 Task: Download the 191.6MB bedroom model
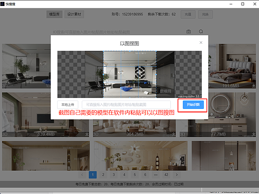[x=254, y=86]
